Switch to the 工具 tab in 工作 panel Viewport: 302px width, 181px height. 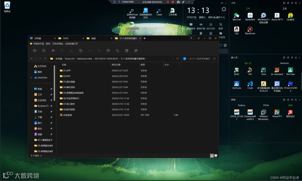(x=284, y=9)
